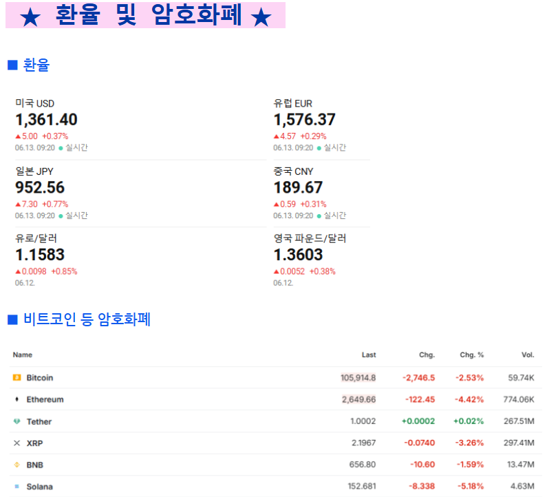This screenshot has height=497, width=547.
Task: Click Solana percent change -5.18%
Action: [471, 486]
